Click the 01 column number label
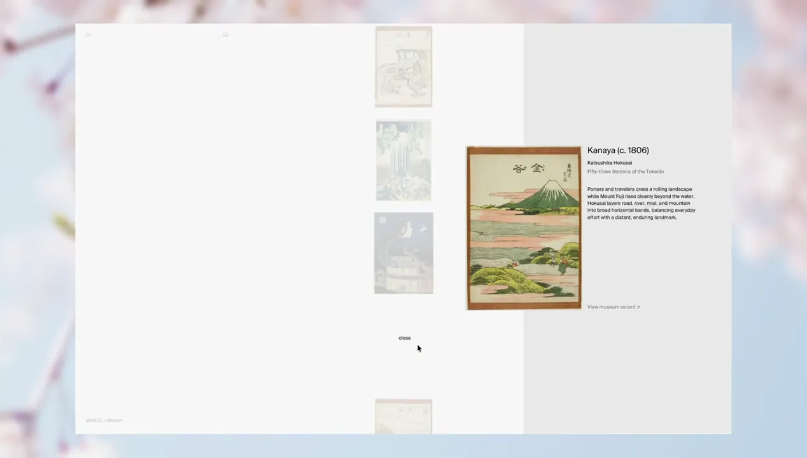 [x=88, y=34]
